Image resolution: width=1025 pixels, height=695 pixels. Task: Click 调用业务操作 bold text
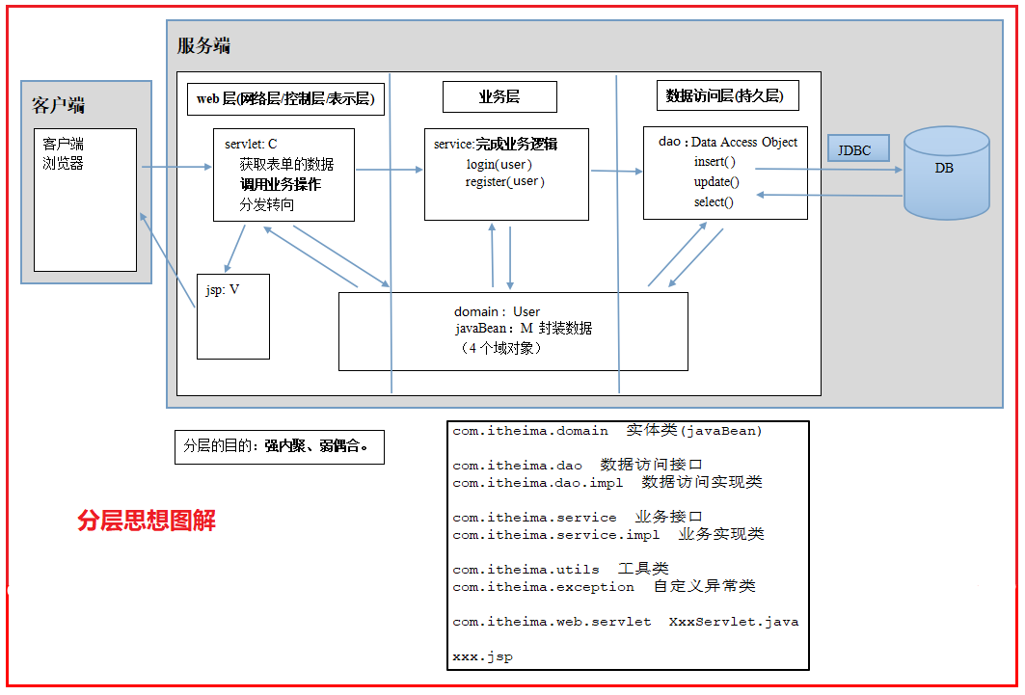(x=280, y=184)
